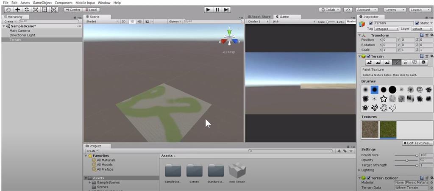The image size is (434, 191).
Task: Select the green grass texture thumbnail
Action: tap(388, 129)
